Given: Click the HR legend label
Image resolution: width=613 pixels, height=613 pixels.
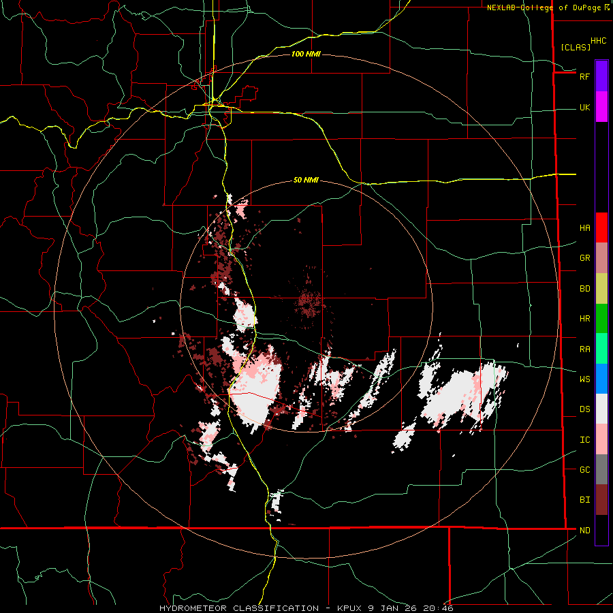Looking at the screenshot, I should [x=584, y=319].
